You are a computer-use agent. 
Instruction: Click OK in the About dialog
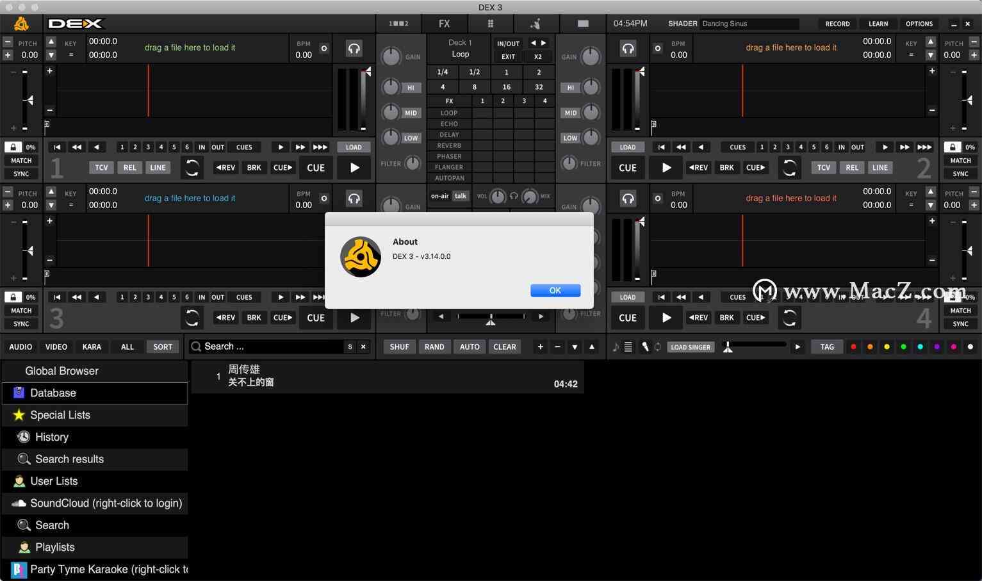pyautogui.click(x=555, y=290)
